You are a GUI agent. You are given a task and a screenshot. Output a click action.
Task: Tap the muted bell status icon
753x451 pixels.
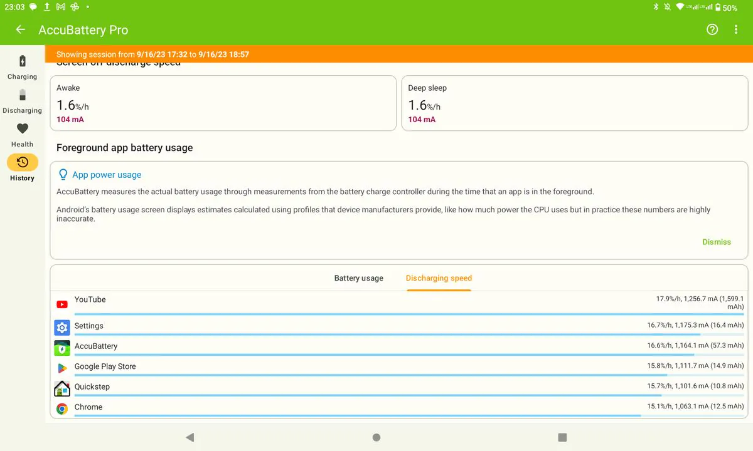668,7
